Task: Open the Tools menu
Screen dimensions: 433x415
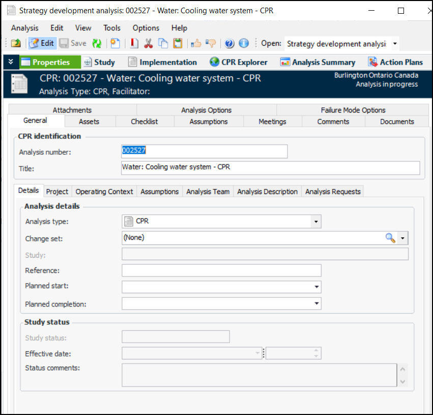Action: (112, 28)
